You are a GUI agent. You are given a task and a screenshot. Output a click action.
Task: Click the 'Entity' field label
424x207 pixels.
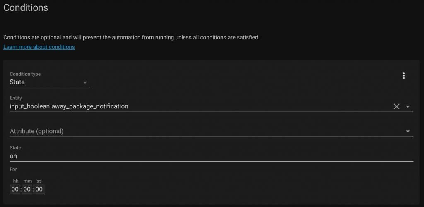(16, 98)
